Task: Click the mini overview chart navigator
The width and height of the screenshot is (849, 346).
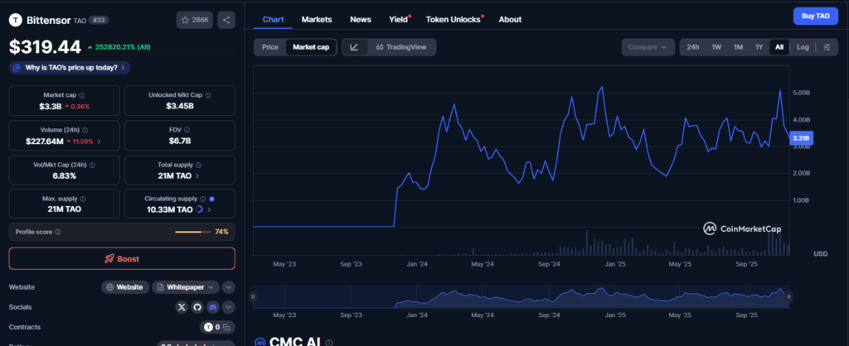Action: pos(521,297)
